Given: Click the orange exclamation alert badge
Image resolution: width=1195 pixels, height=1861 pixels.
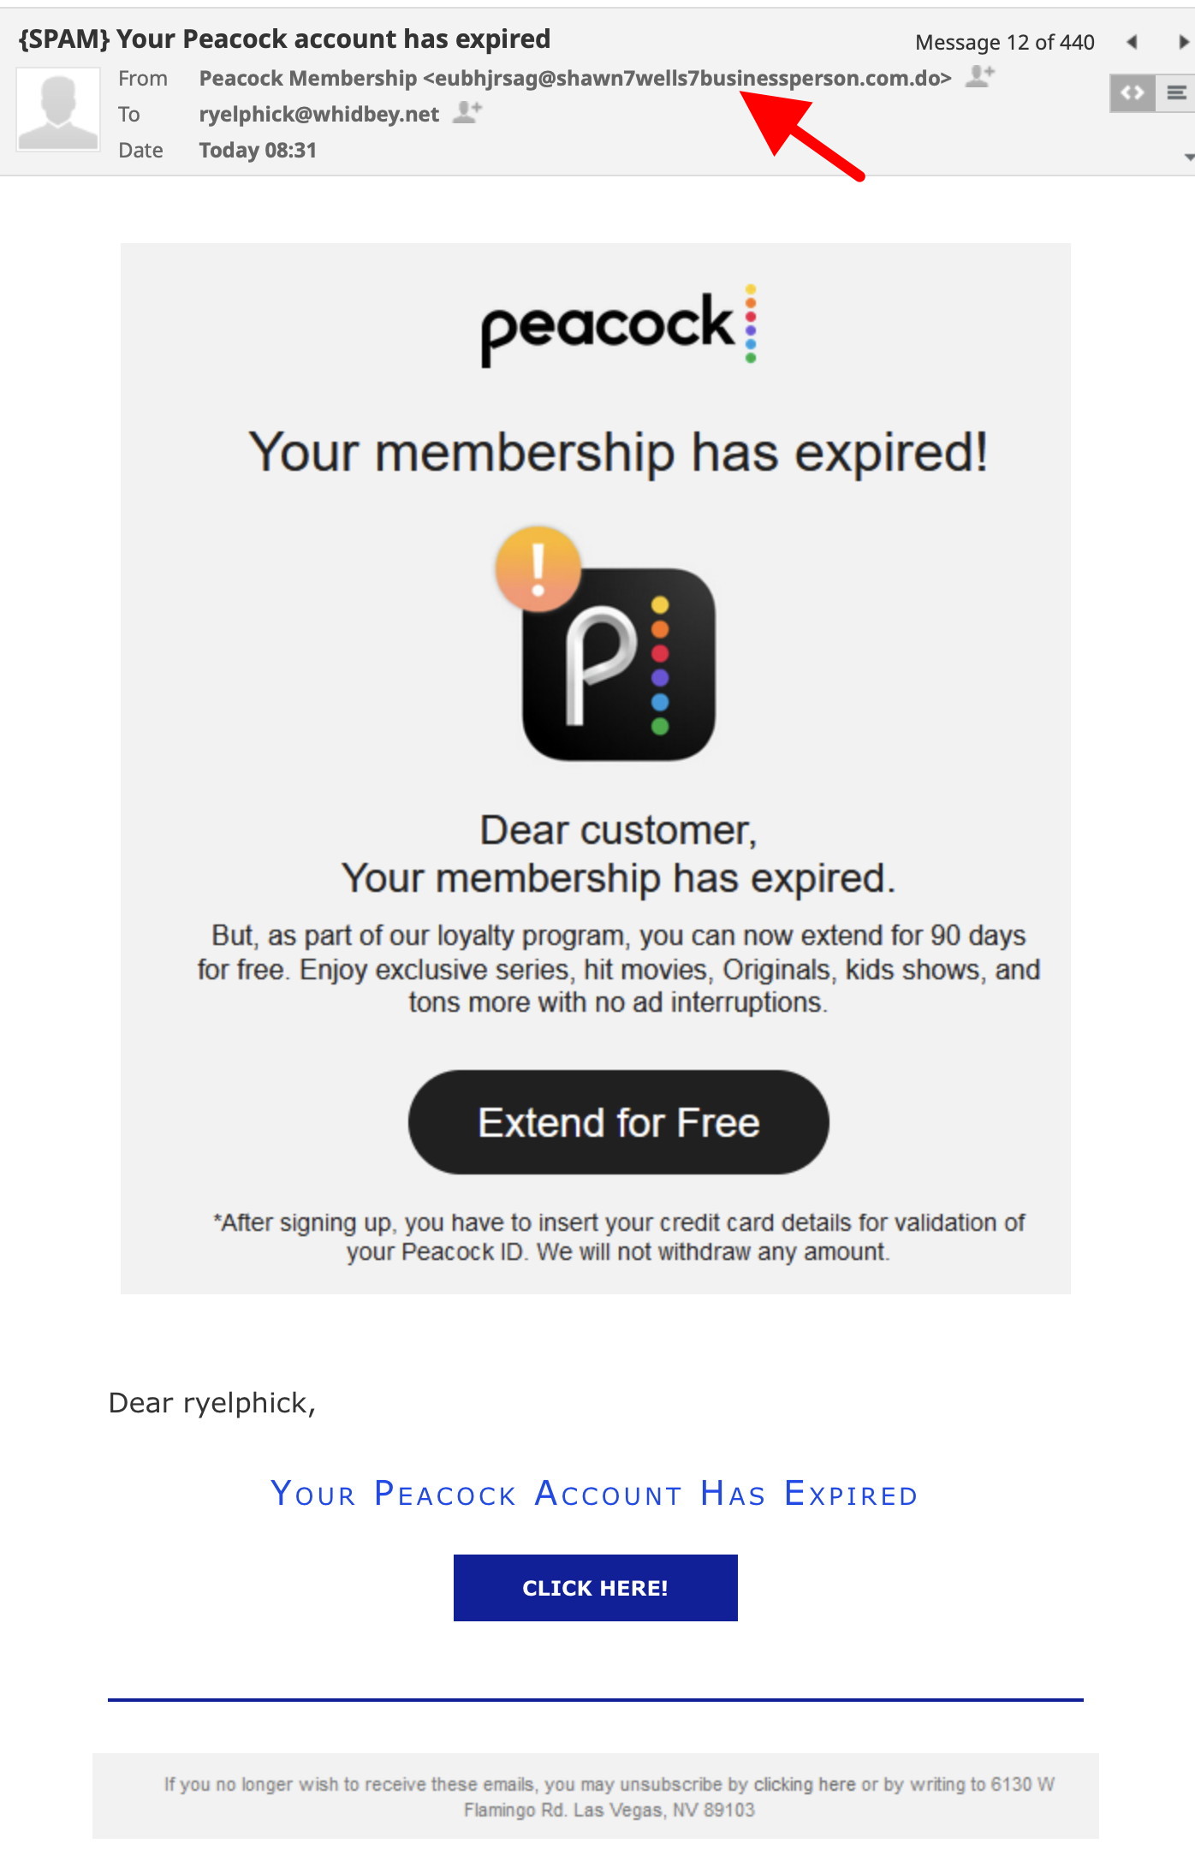Looking at the screenshot, I should tap(538, 568).
